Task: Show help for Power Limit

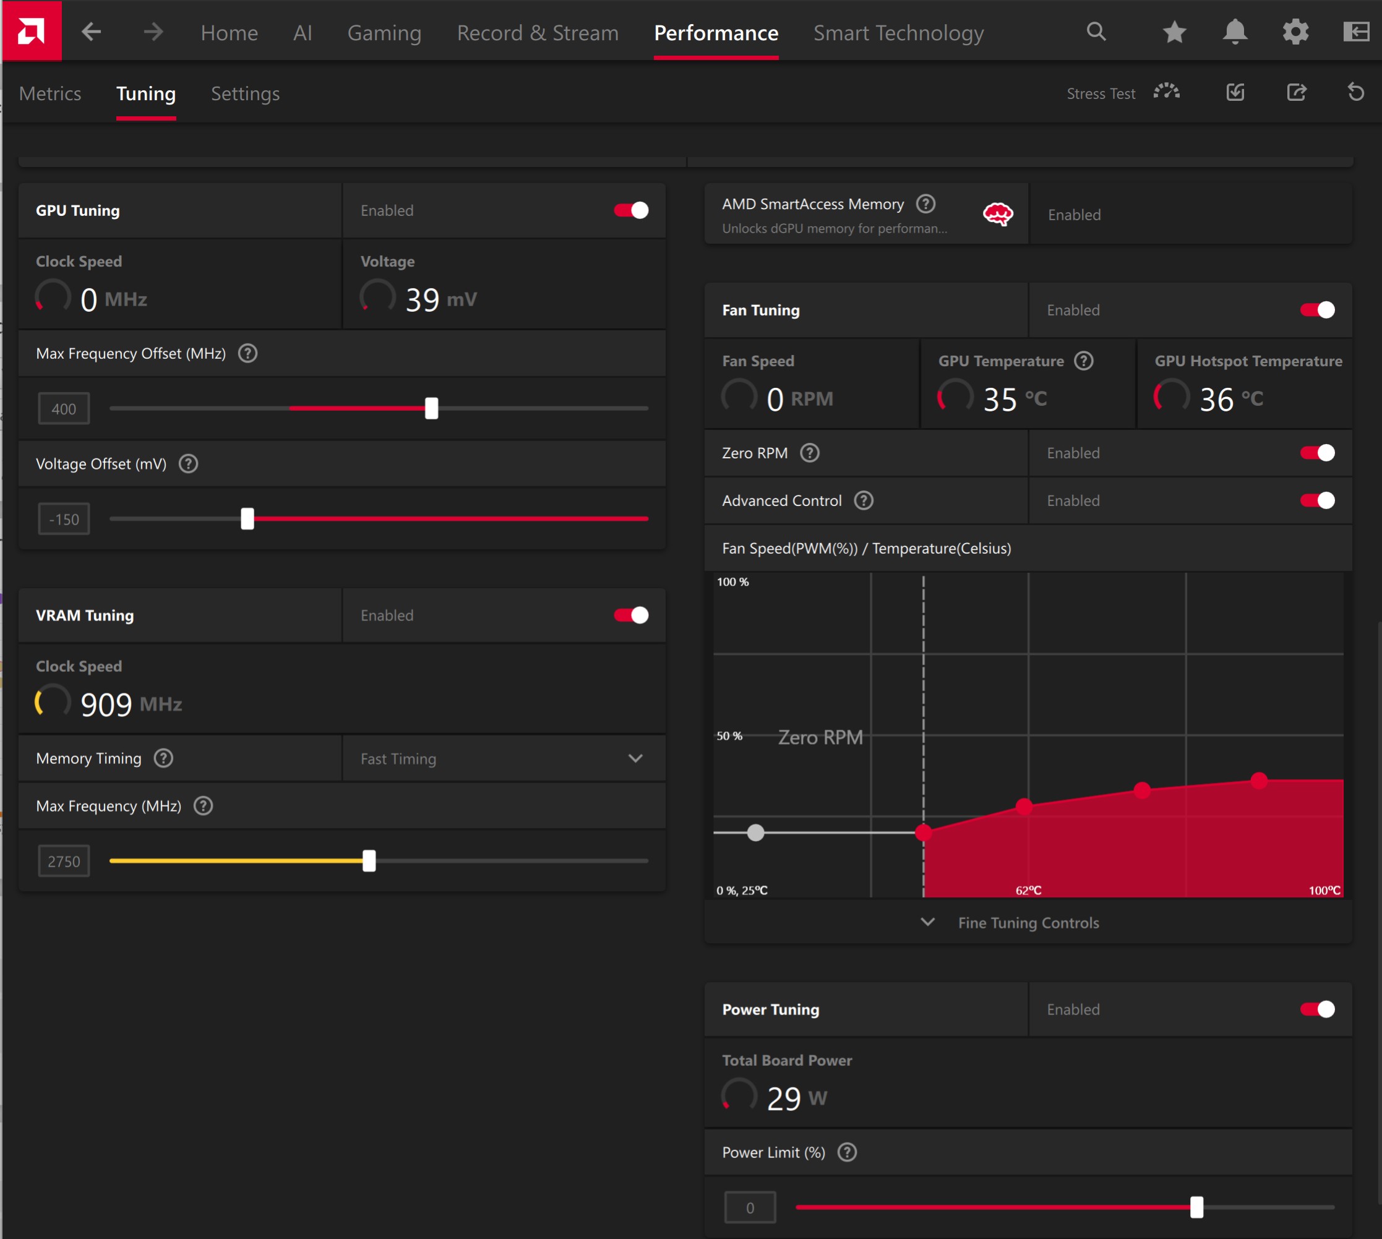Action: pos(847,1152)
